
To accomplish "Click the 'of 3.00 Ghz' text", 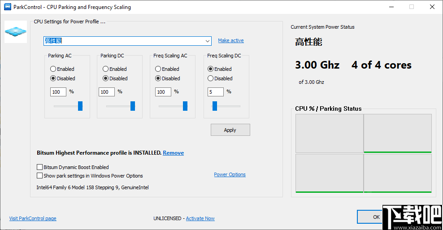I will point(311,82).
